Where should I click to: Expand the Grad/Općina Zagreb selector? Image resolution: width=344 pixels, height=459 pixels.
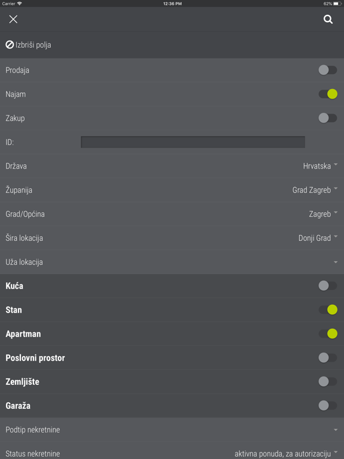pyautogui.click(x=323, y=214)
